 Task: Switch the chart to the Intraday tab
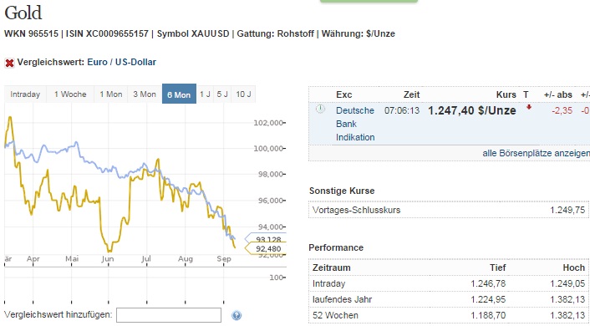[25, 94]
